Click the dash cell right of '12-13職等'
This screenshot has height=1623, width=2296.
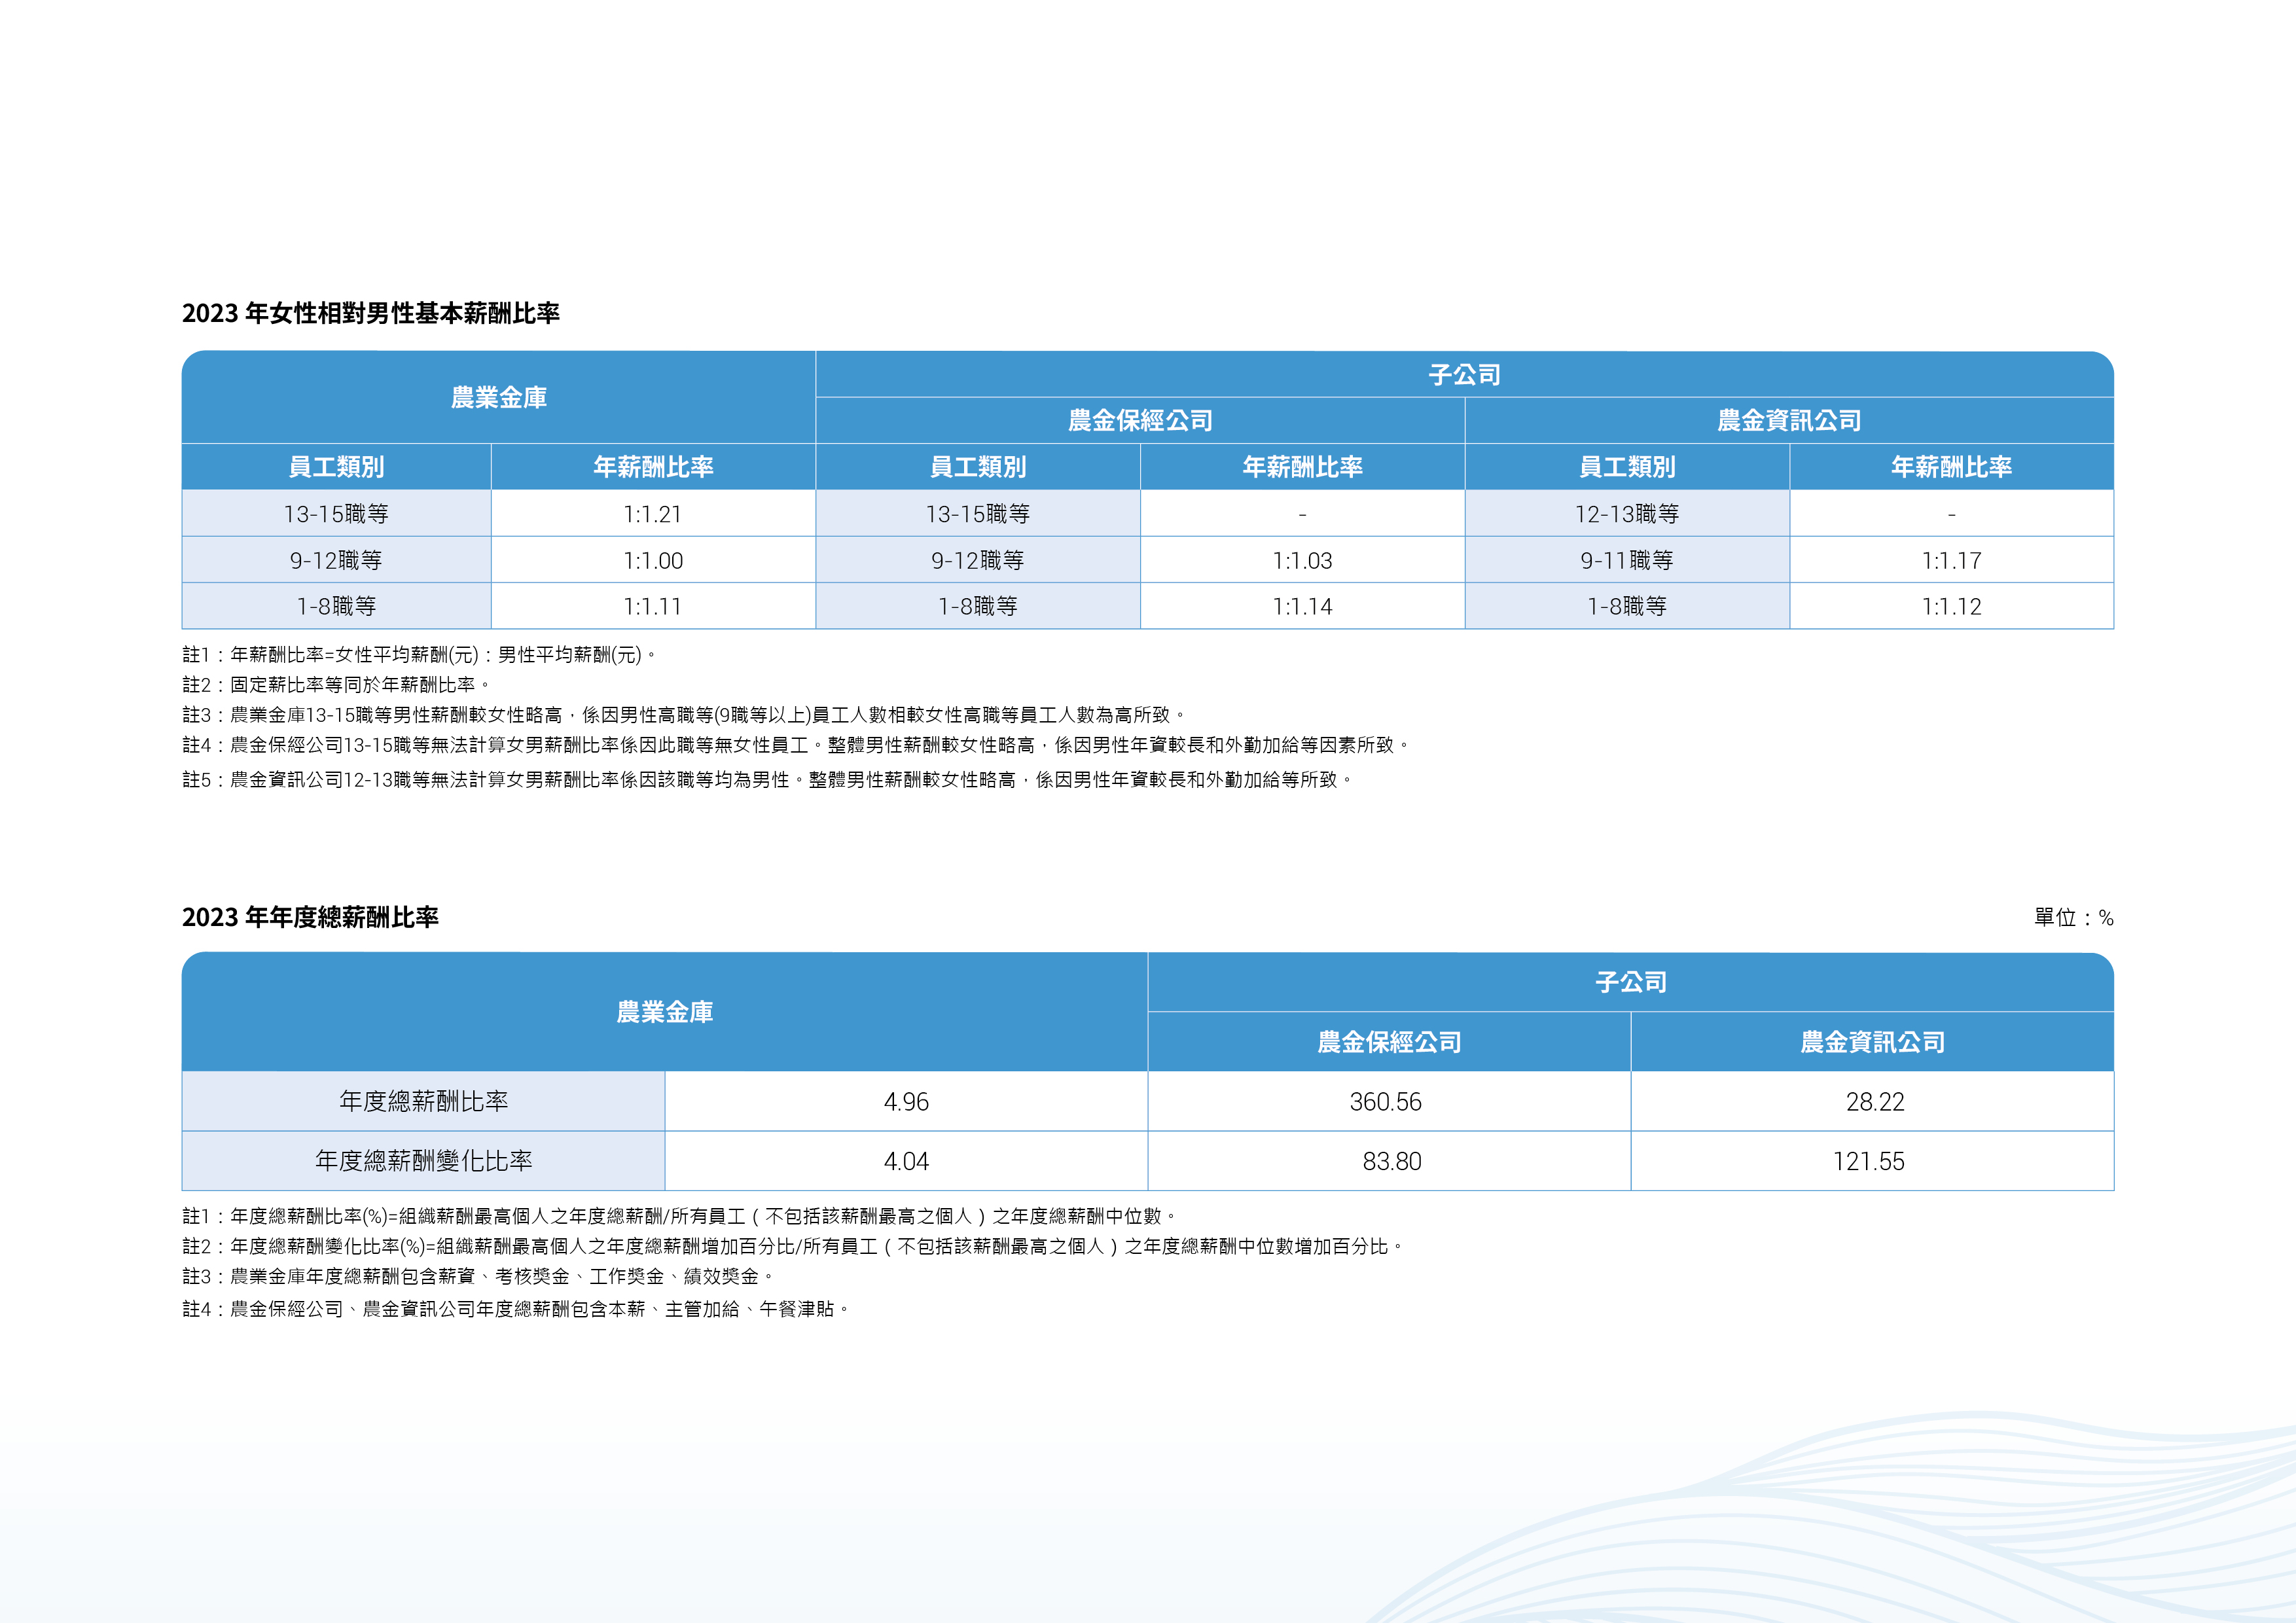1951,514
